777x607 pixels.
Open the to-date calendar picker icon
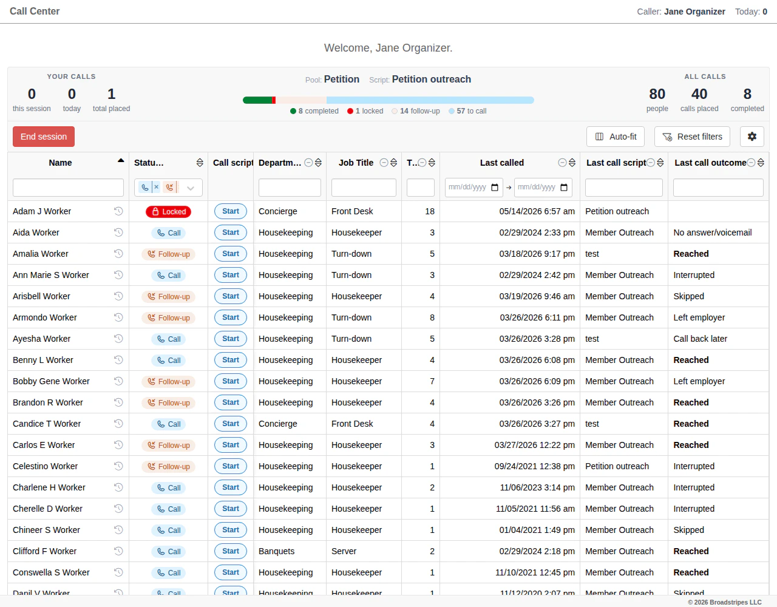pyautogui.click(x=564, y=188)
